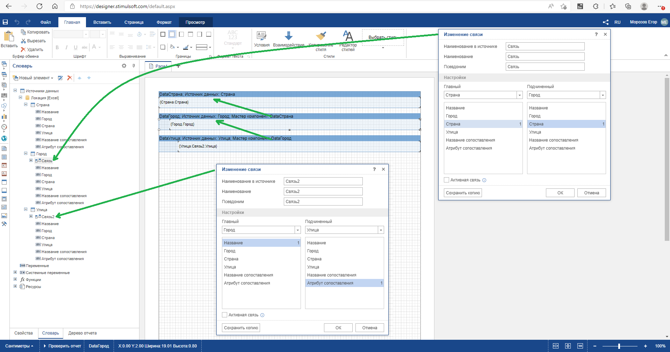The height and width of the screenshot is (352, 670).
Task: Collapse the Локация [Excel] node
Action: tap(20, 98)
